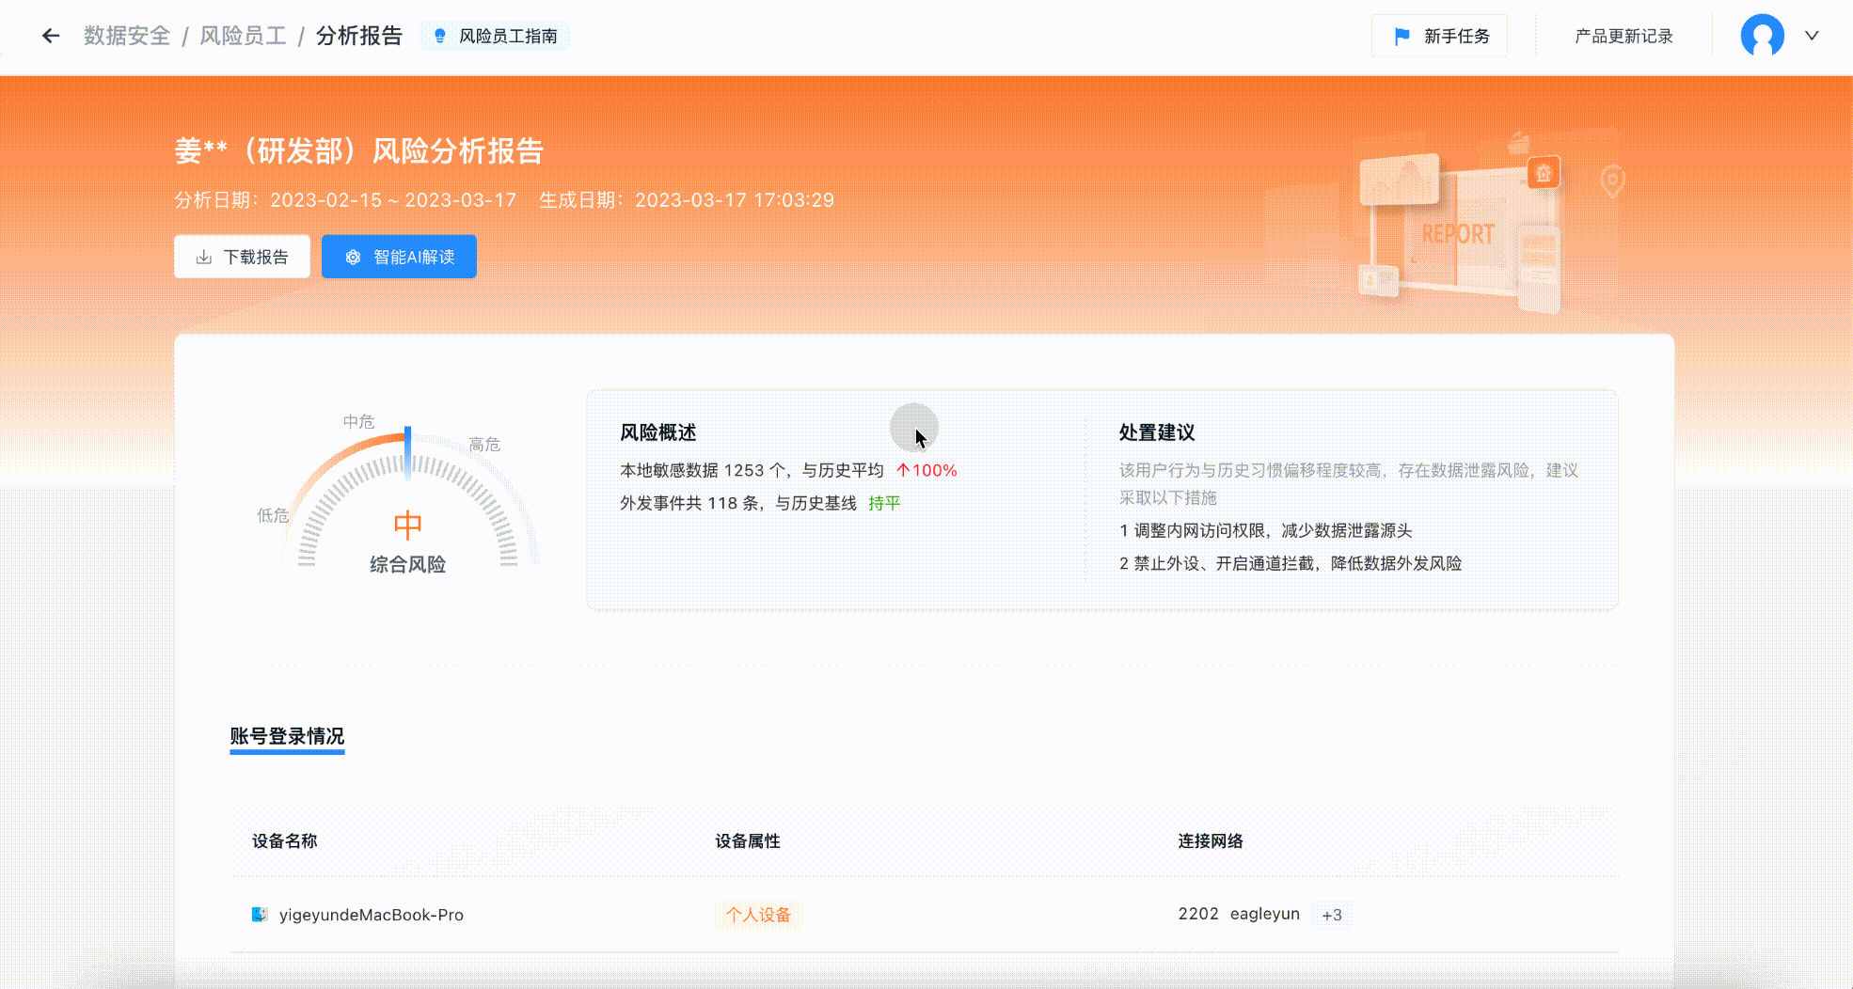Click the 2202 network value
1853x989 pixels.
click(x=1198, y=914)
